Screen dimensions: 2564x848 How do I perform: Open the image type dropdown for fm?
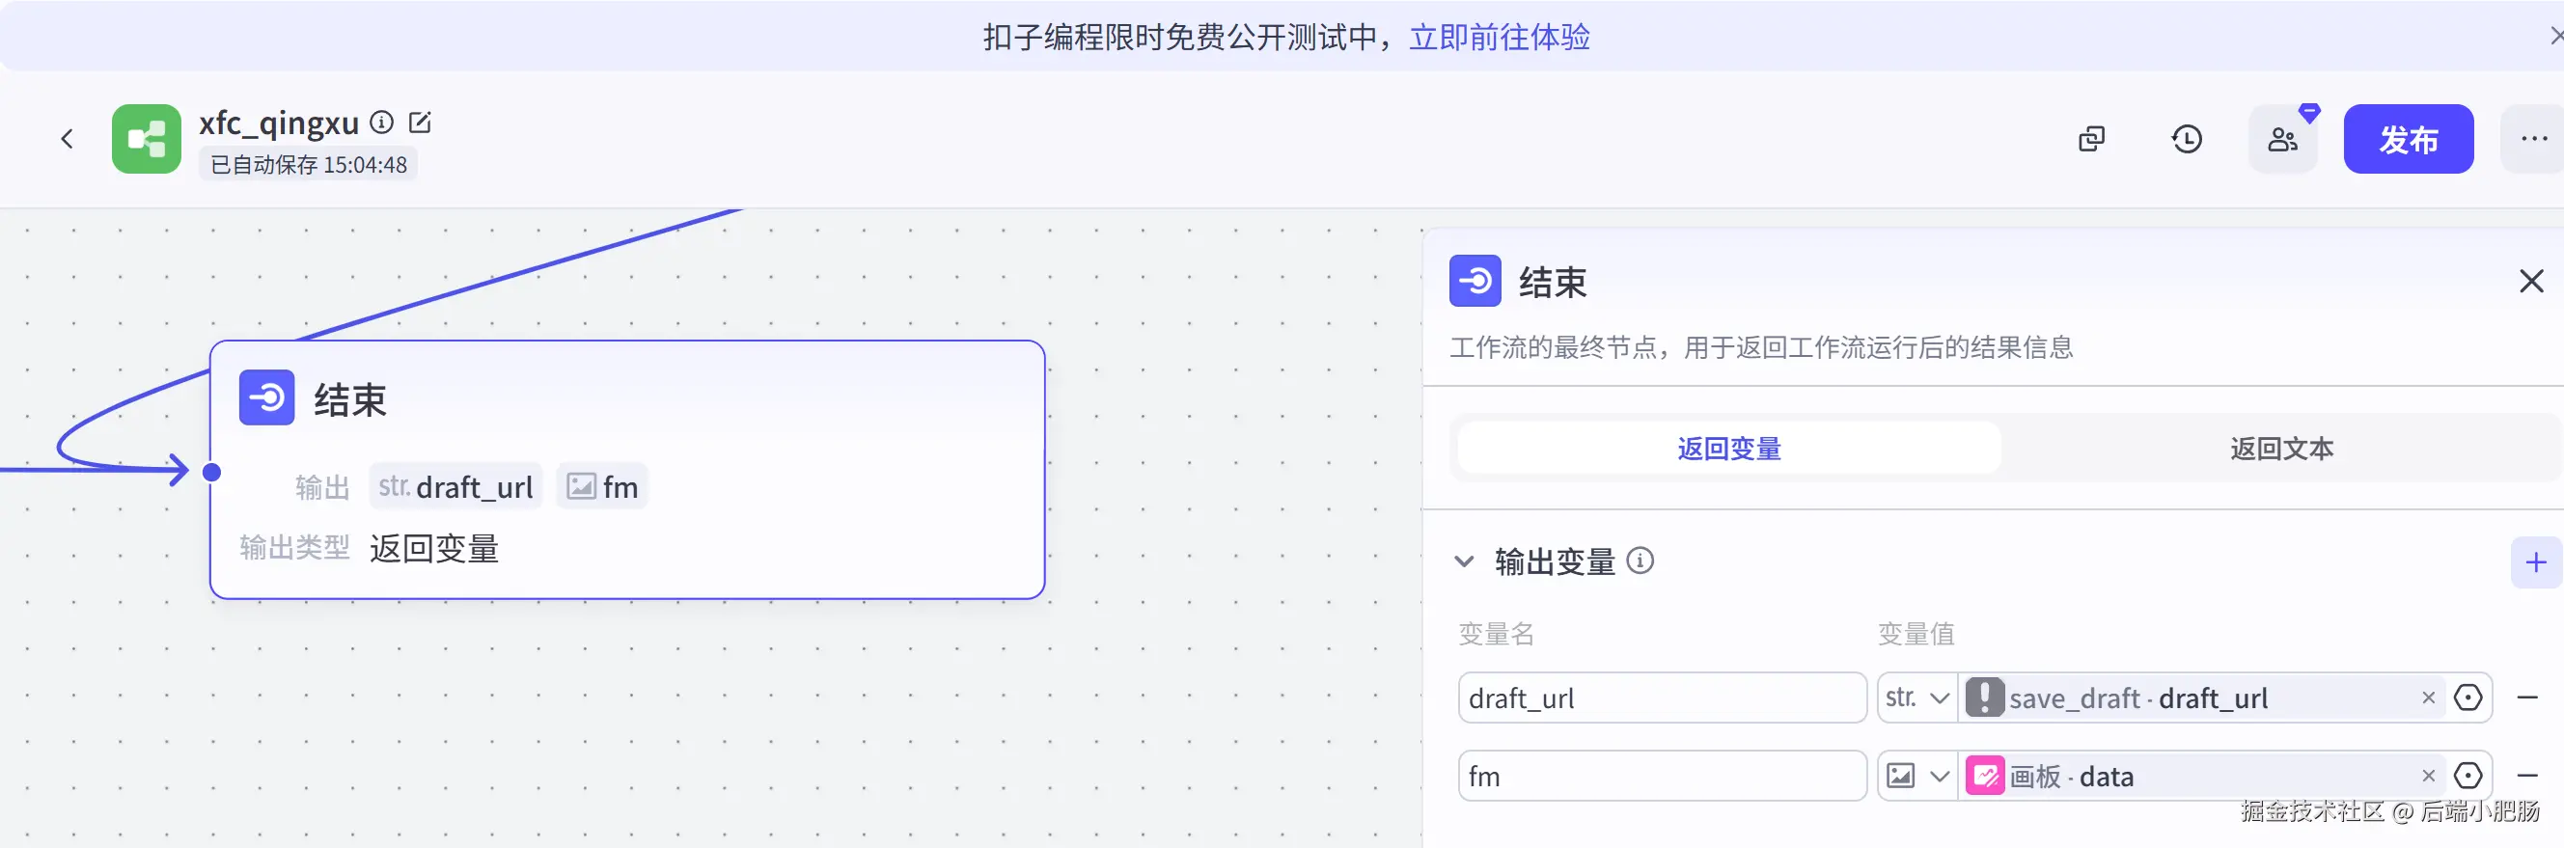(1917, 776)
